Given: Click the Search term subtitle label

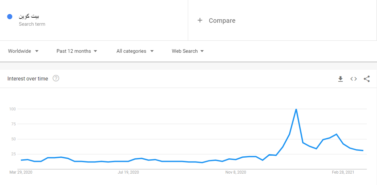Looking at the screenshot, I should click(x=32, y=24).
